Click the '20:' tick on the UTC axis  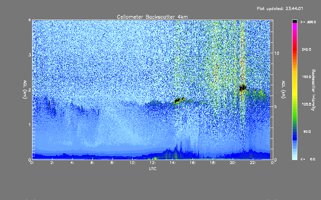(233, 163)
